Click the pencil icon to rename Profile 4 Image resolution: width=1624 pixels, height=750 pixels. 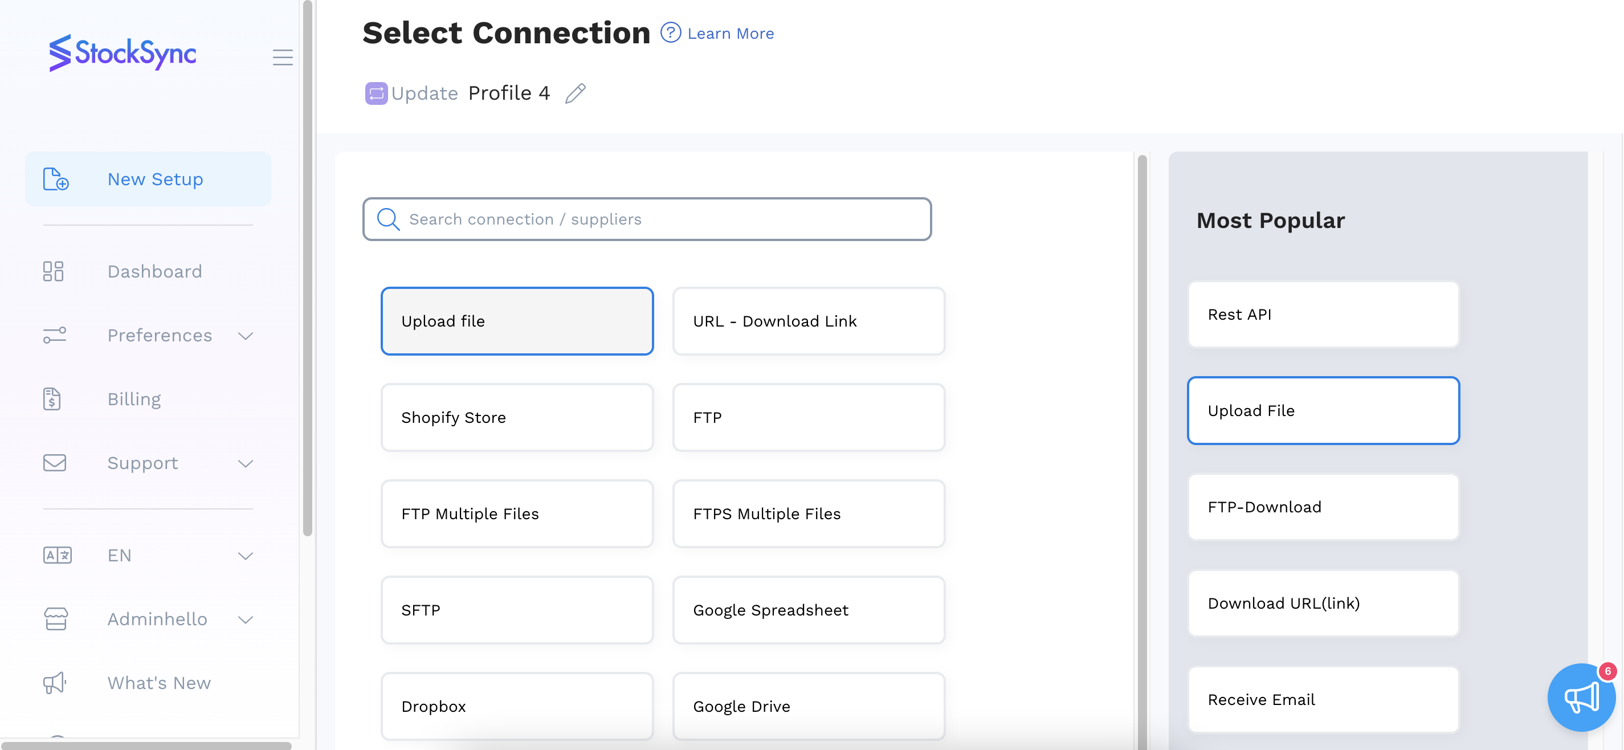[575, 93]
